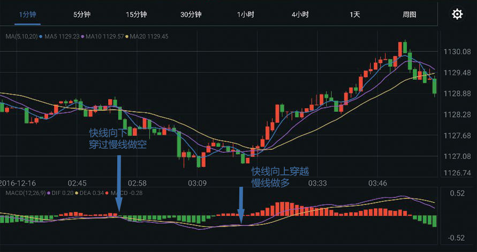Screen dimensions: 477x252
Task: Click the purple DIF legend dot
Action: 50,193
